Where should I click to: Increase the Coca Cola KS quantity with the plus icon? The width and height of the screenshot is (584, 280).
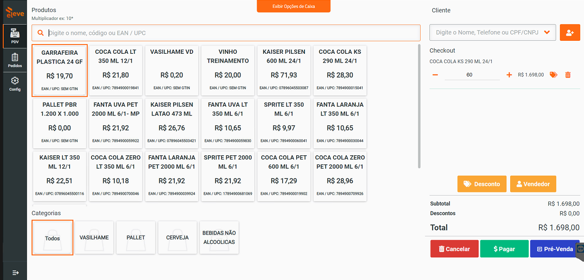pos(509,75)
